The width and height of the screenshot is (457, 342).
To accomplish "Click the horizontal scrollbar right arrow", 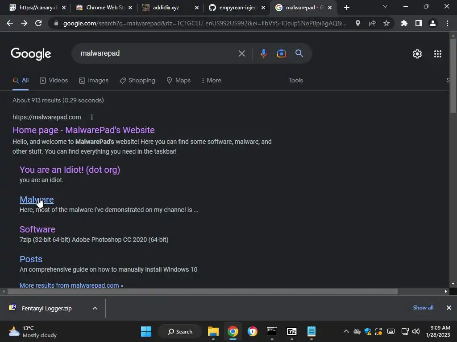I will point(446,291).
